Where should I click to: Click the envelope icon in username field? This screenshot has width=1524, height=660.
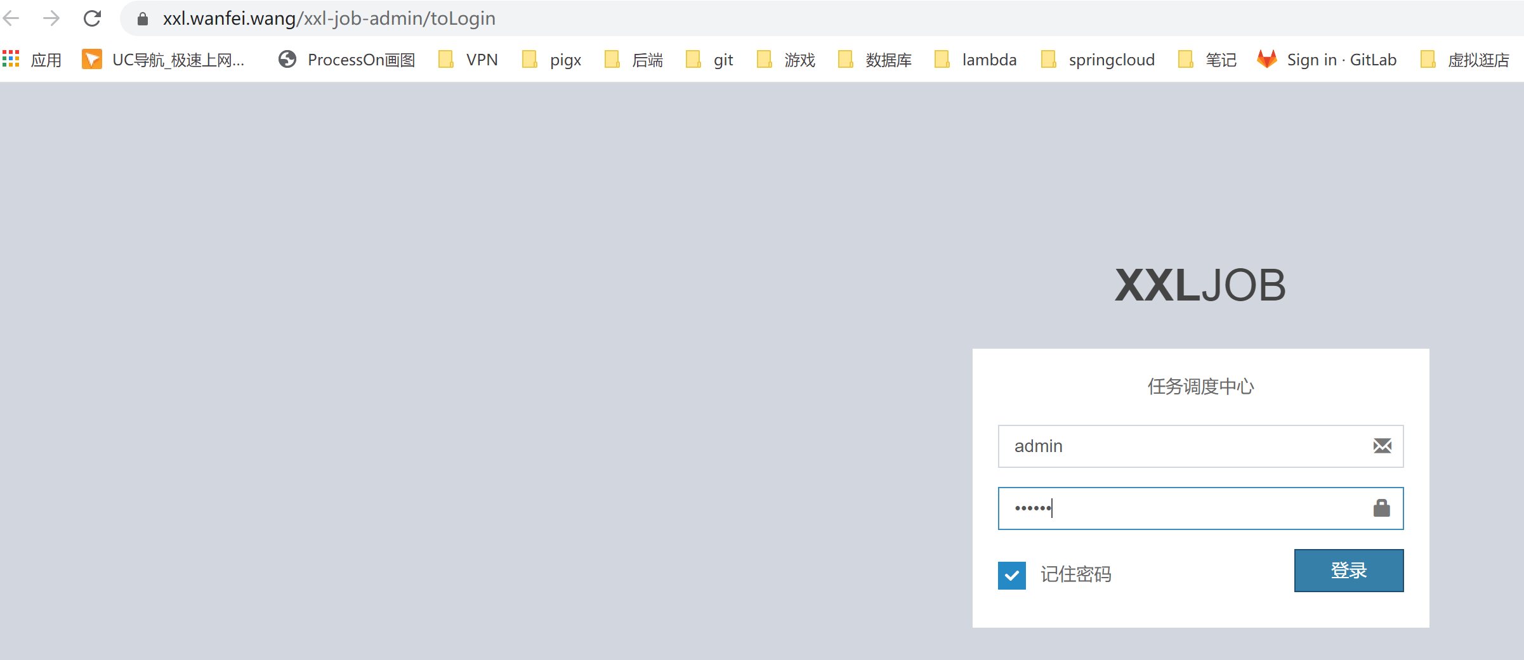(1383, 446)
